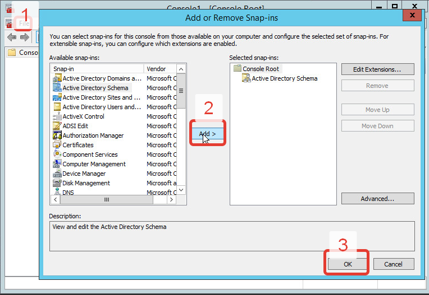This screenshot has height=295, width=429.
Task: Confirm the dialog with OK
Action: tap(348, 264)
